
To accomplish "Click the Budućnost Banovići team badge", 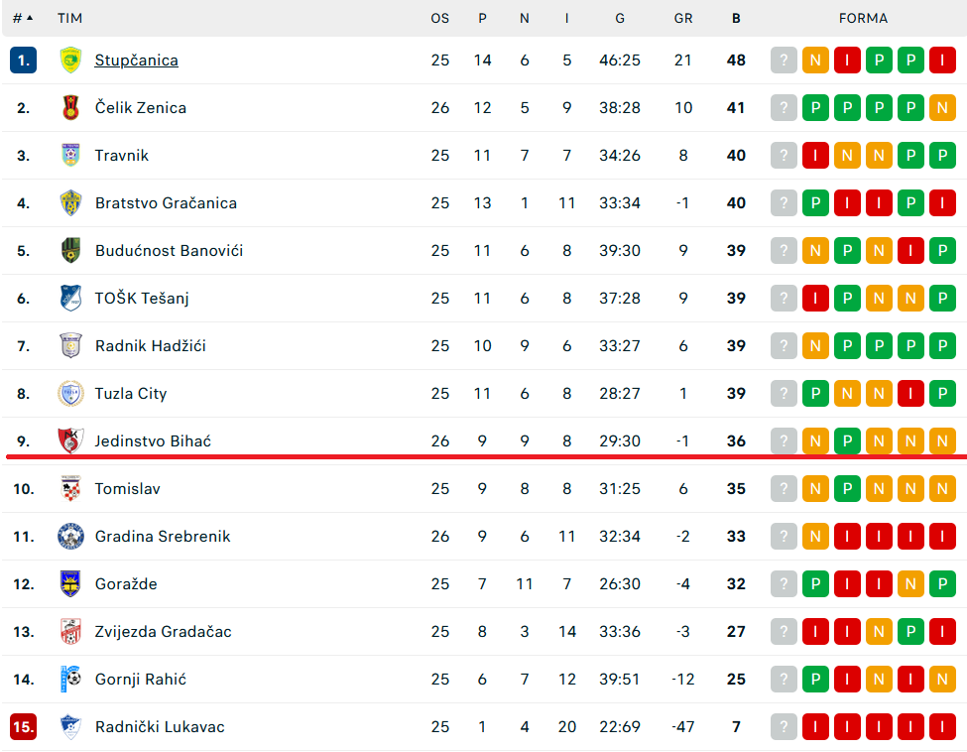I will pyautogui.click(x=70, y=251).
